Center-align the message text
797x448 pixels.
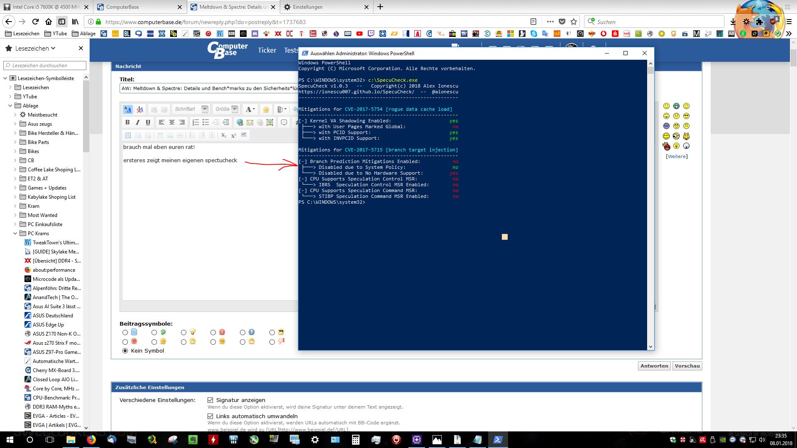(x=171, y=122)
